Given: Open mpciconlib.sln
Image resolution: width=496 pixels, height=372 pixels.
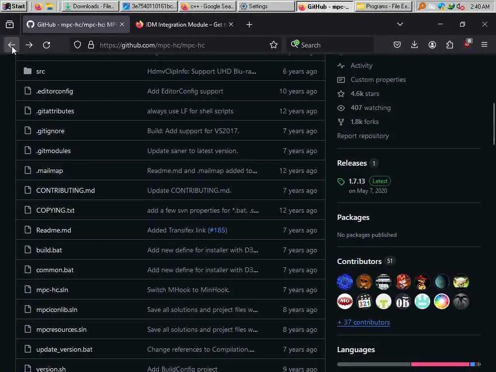Looking at the screenshot, I should point(57,310).
